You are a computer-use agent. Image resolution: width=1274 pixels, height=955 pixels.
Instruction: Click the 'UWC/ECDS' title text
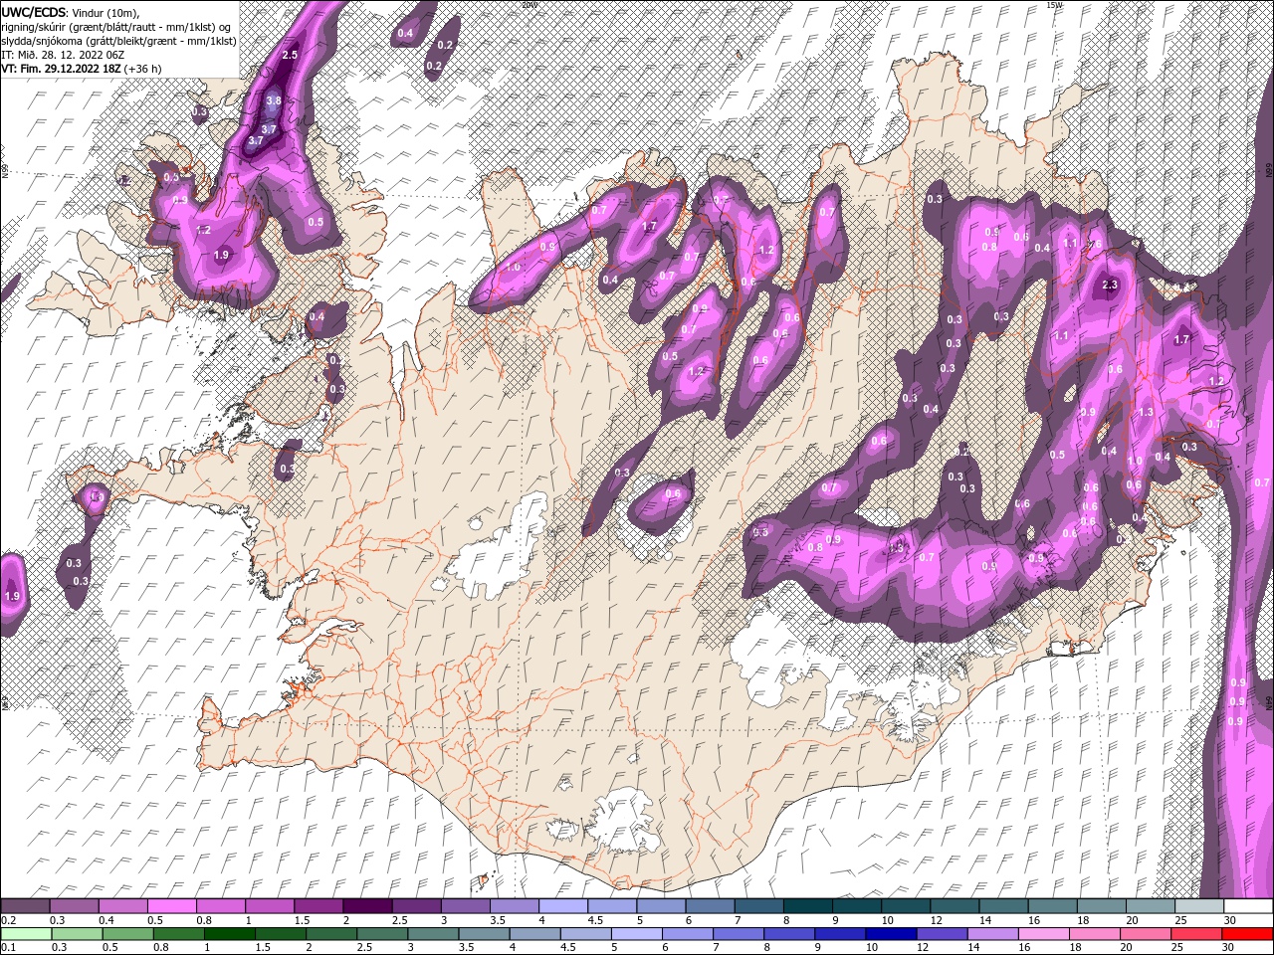(34, 11)
